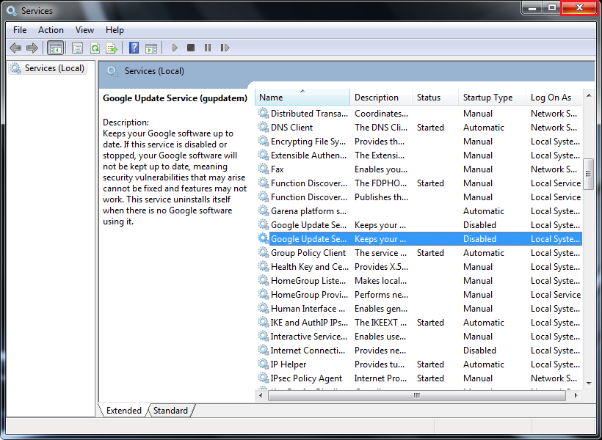Click the vertical scrollbar down arrow

point(589,383)
